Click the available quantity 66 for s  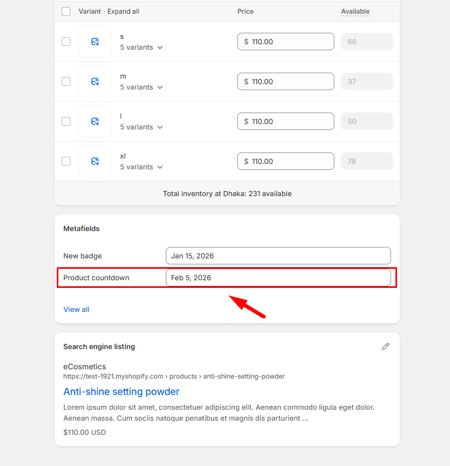click(367, 42)
